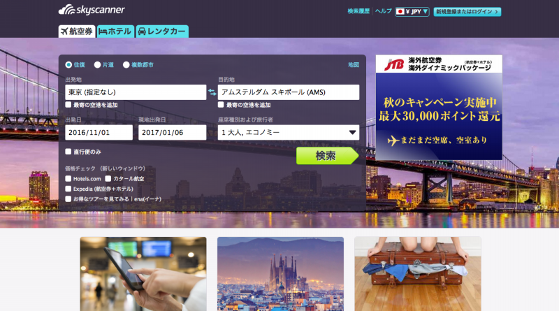This screenshot has width=559, height=311.
Task: Select the 複数都市 multi-city option
Action: (126, 65)
